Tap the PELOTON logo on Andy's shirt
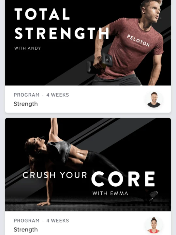Screen dimensions: 176x235 click(139, 40)
